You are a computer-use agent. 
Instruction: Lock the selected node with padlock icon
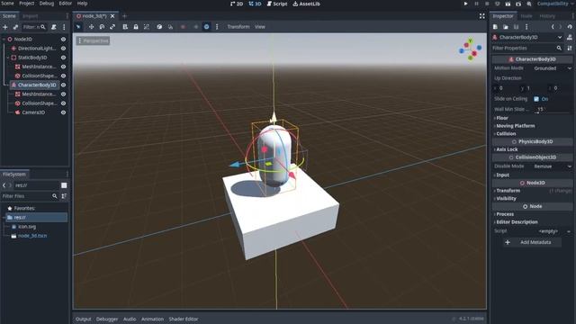coord(136,27)
